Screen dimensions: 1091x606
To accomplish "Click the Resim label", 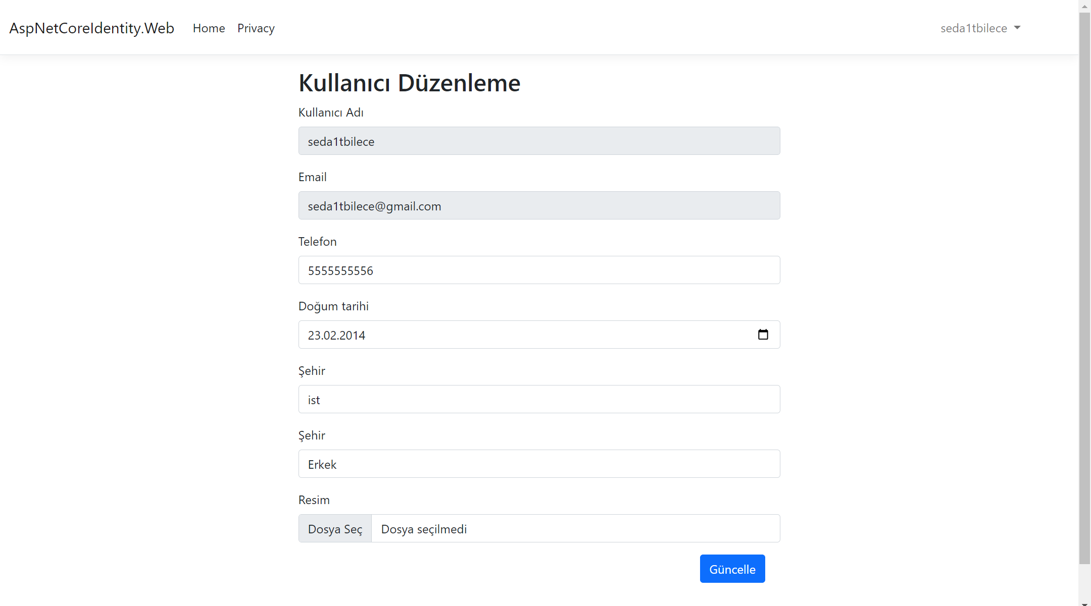I will click(314, 500).
